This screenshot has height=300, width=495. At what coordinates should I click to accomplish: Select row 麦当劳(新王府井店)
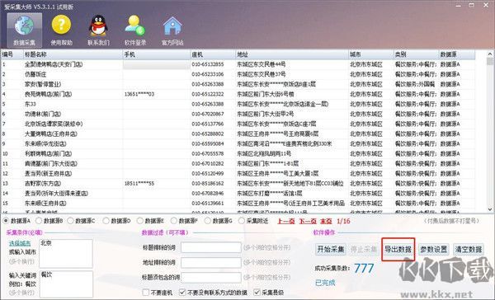tap(238, 174)
